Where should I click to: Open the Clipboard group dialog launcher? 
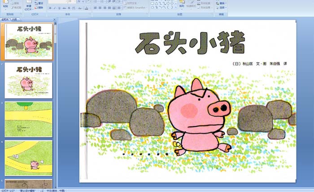click(x=21, y=14)
